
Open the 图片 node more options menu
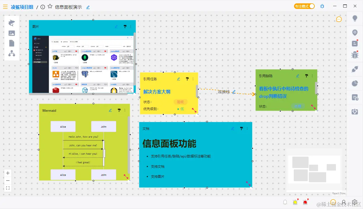pyautogui.click(x=131, y=27)
